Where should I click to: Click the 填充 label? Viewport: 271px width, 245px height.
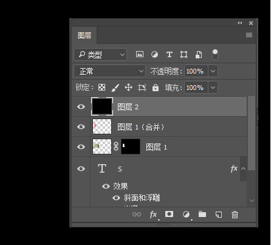173,88
